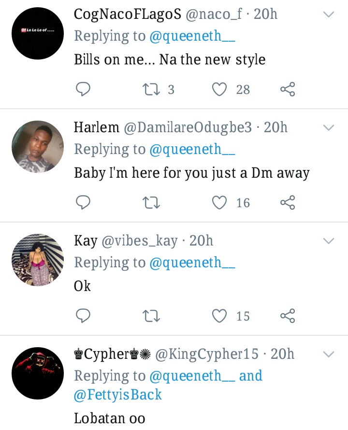This screenshot has height=430, width=348.
Task: Like Harlem's tweet with 16 likes
Action: [x=220, y=202]
